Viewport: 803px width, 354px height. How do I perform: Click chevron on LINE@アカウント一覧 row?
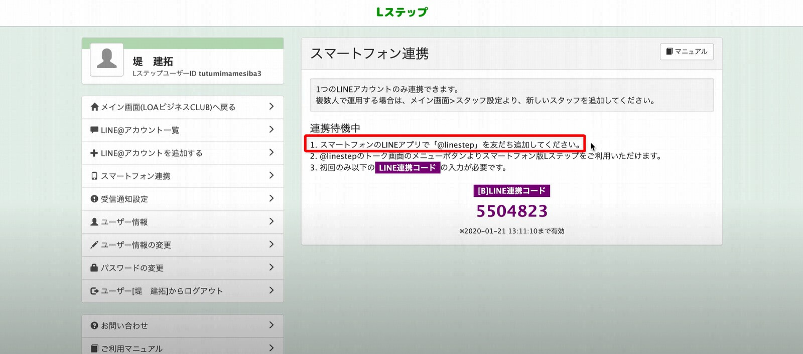point(272,129)
